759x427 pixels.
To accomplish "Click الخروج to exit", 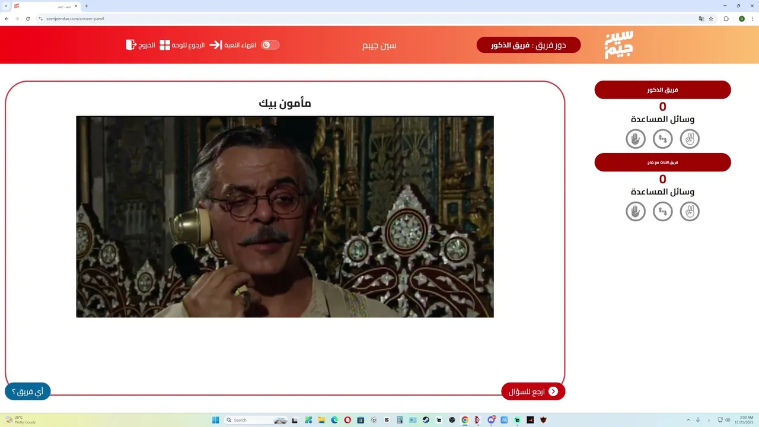I will (x=141, y=45).
